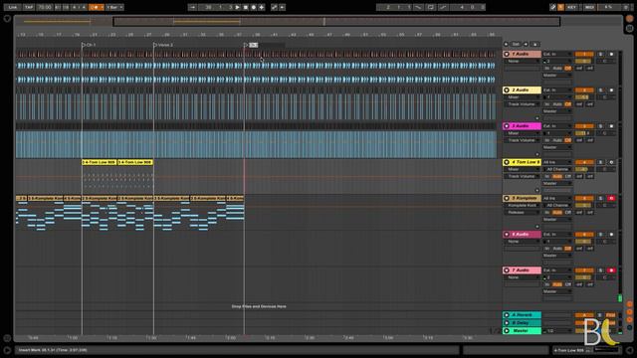Fold track 1 Audio with its triangle
The height and width of the screenshot is (358, 637).
pyautogui.click(x=507, y=54)
